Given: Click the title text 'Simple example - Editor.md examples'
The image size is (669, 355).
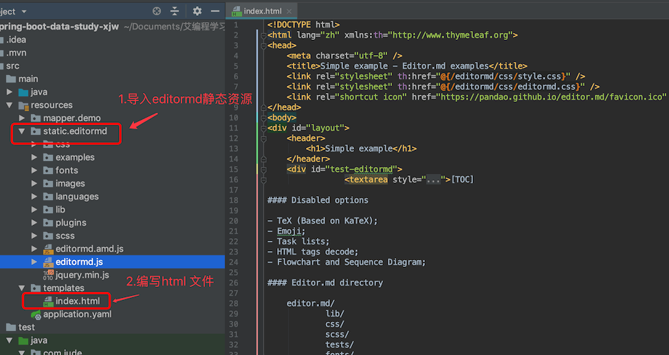Looking at the screenshot, I should (x=404, y=66).
